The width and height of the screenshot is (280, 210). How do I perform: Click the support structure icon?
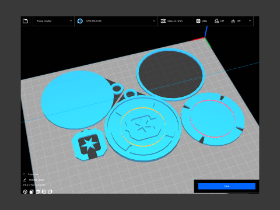tap(216, 21)
